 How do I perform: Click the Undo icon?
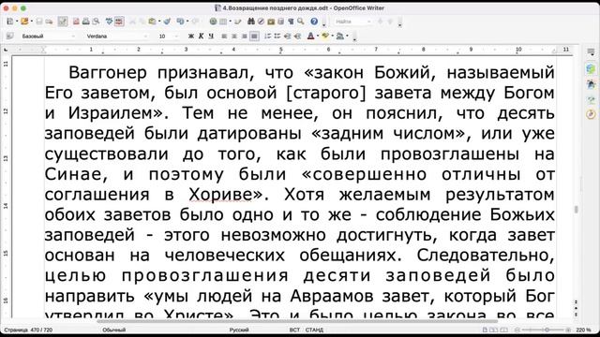tap(180, 22)
